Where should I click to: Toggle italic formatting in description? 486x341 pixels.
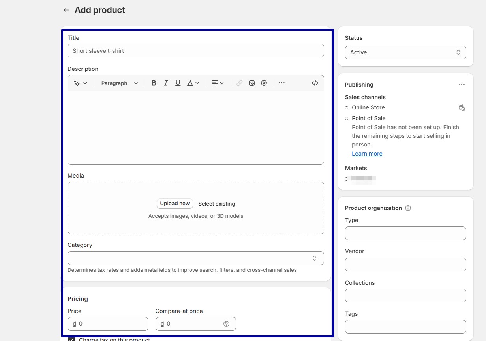point(166,83)
